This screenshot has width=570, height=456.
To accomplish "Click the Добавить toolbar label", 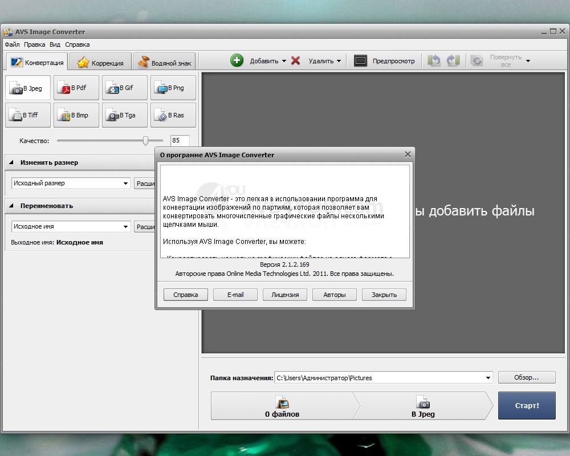I will (x=264, y=61).
